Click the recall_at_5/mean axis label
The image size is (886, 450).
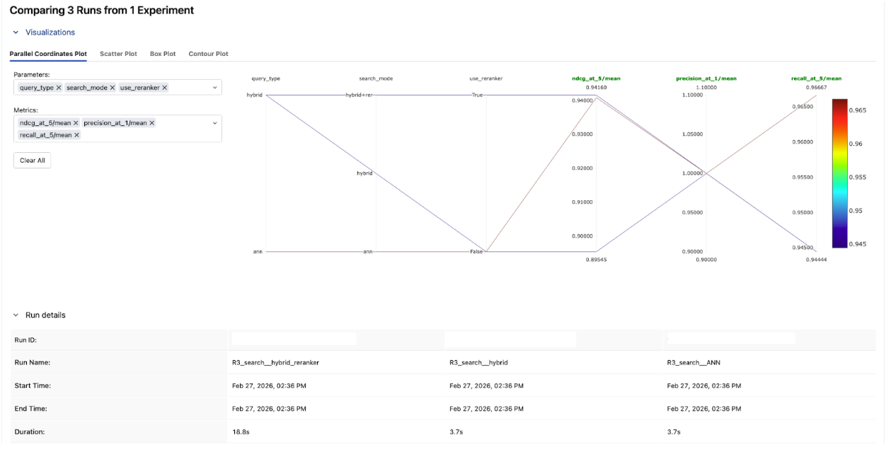(x=816, y=79)
